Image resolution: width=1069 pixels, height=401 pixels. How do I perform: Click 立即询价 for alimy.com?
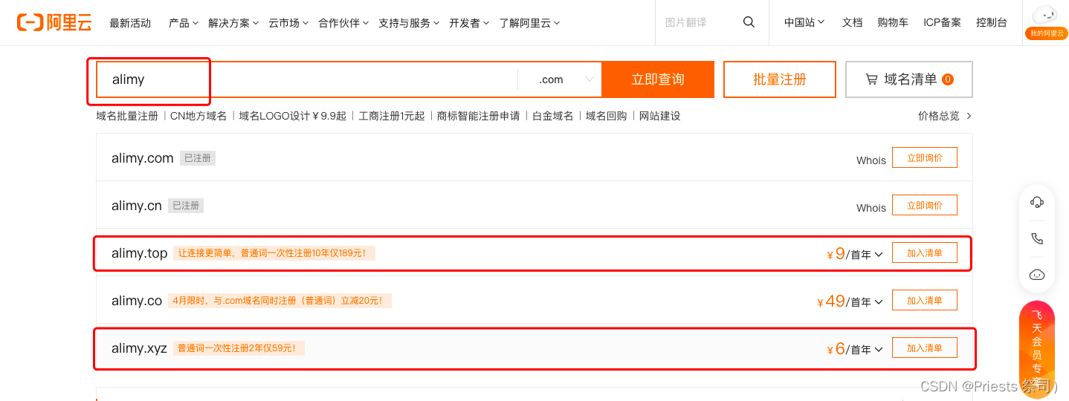[x=925, y=157]
